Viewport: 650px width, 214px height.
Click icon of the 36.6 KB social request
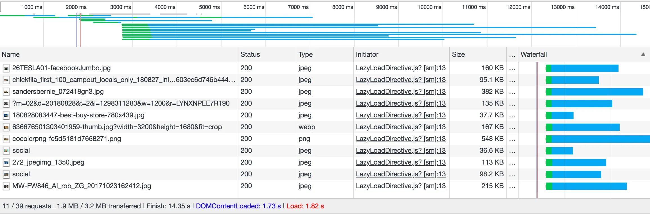(x=6, y=151)
